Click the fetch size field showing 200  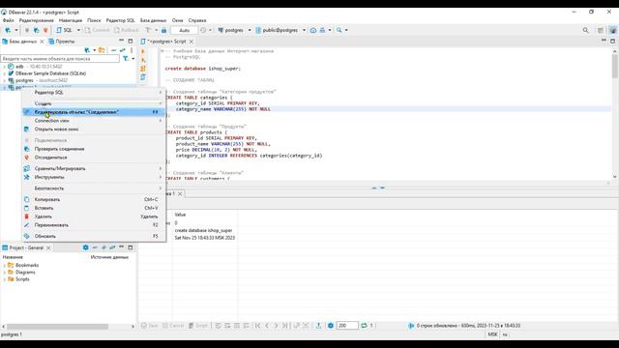coord(347,326)
